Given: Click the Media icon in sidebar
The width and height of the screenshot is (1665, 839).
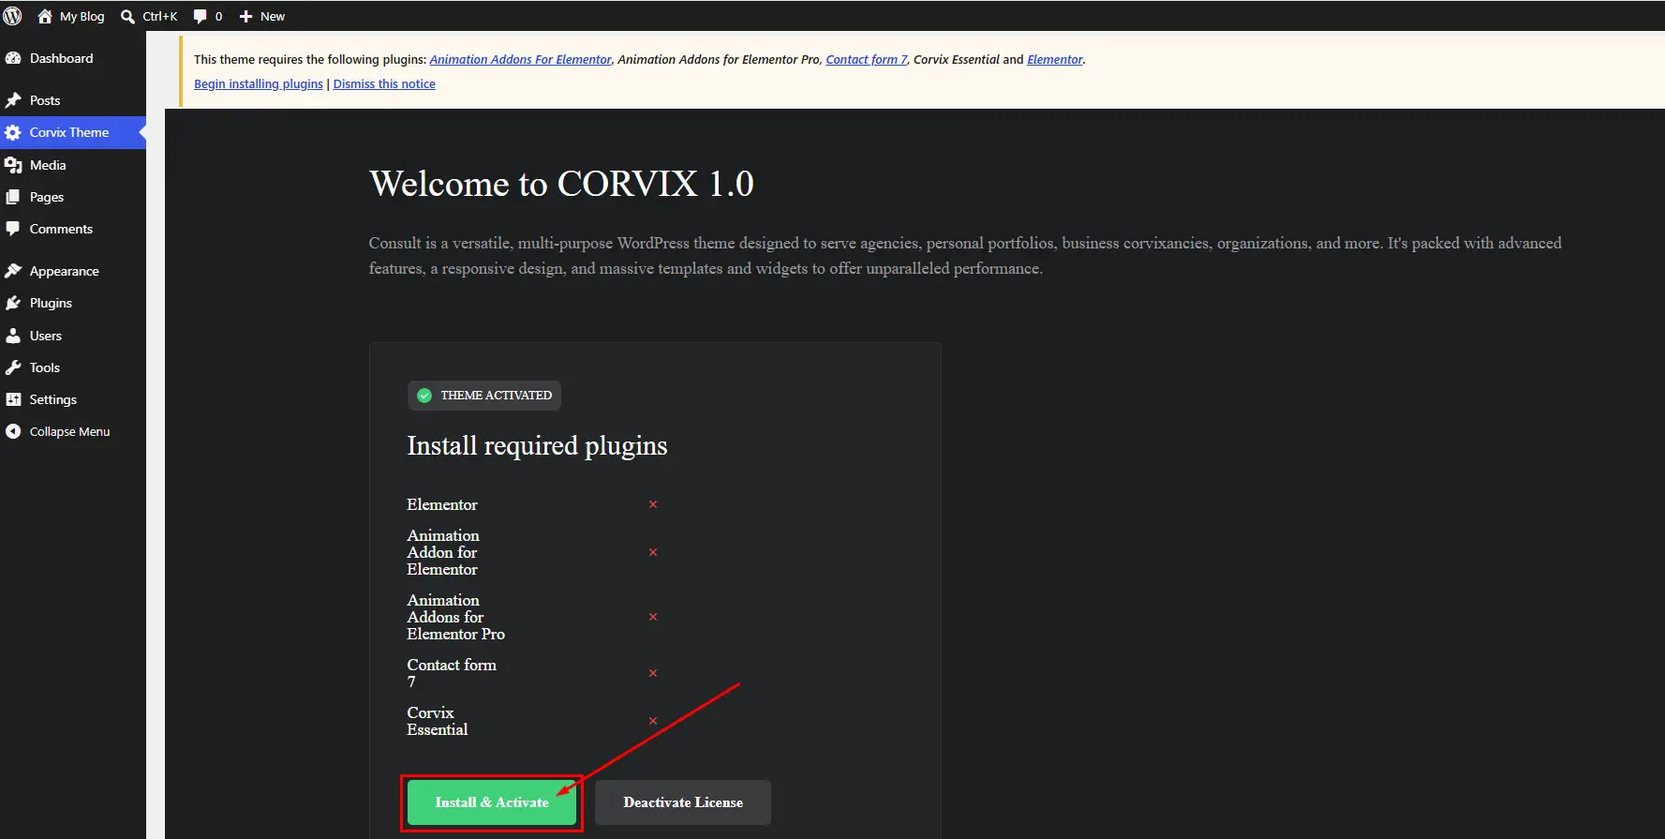Looking at the screenshot, I should click(13, 165).
